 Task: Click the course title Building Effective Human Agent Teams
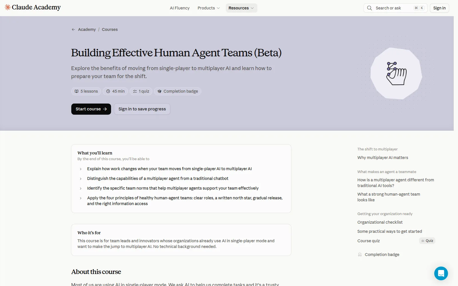click(176, 53)
